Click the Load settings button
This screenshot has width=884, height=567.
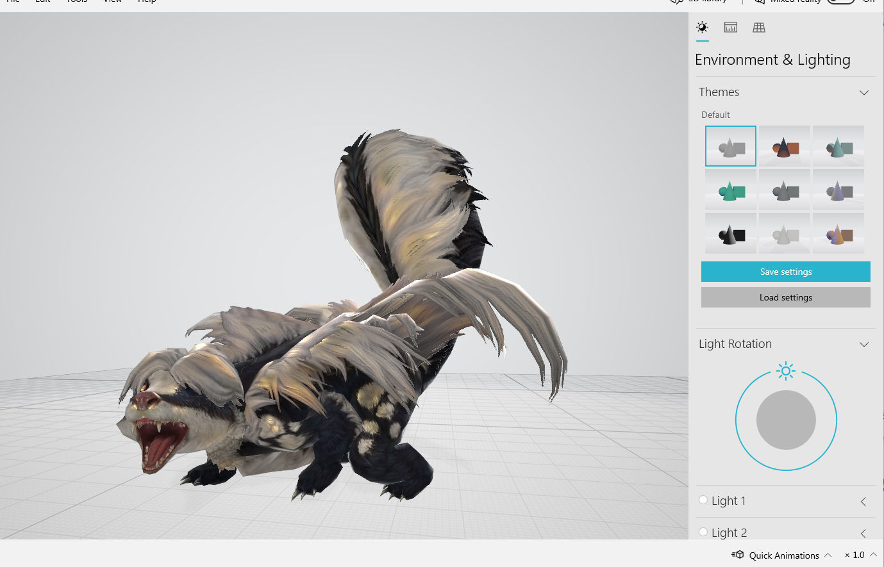[x=786, y=297]
